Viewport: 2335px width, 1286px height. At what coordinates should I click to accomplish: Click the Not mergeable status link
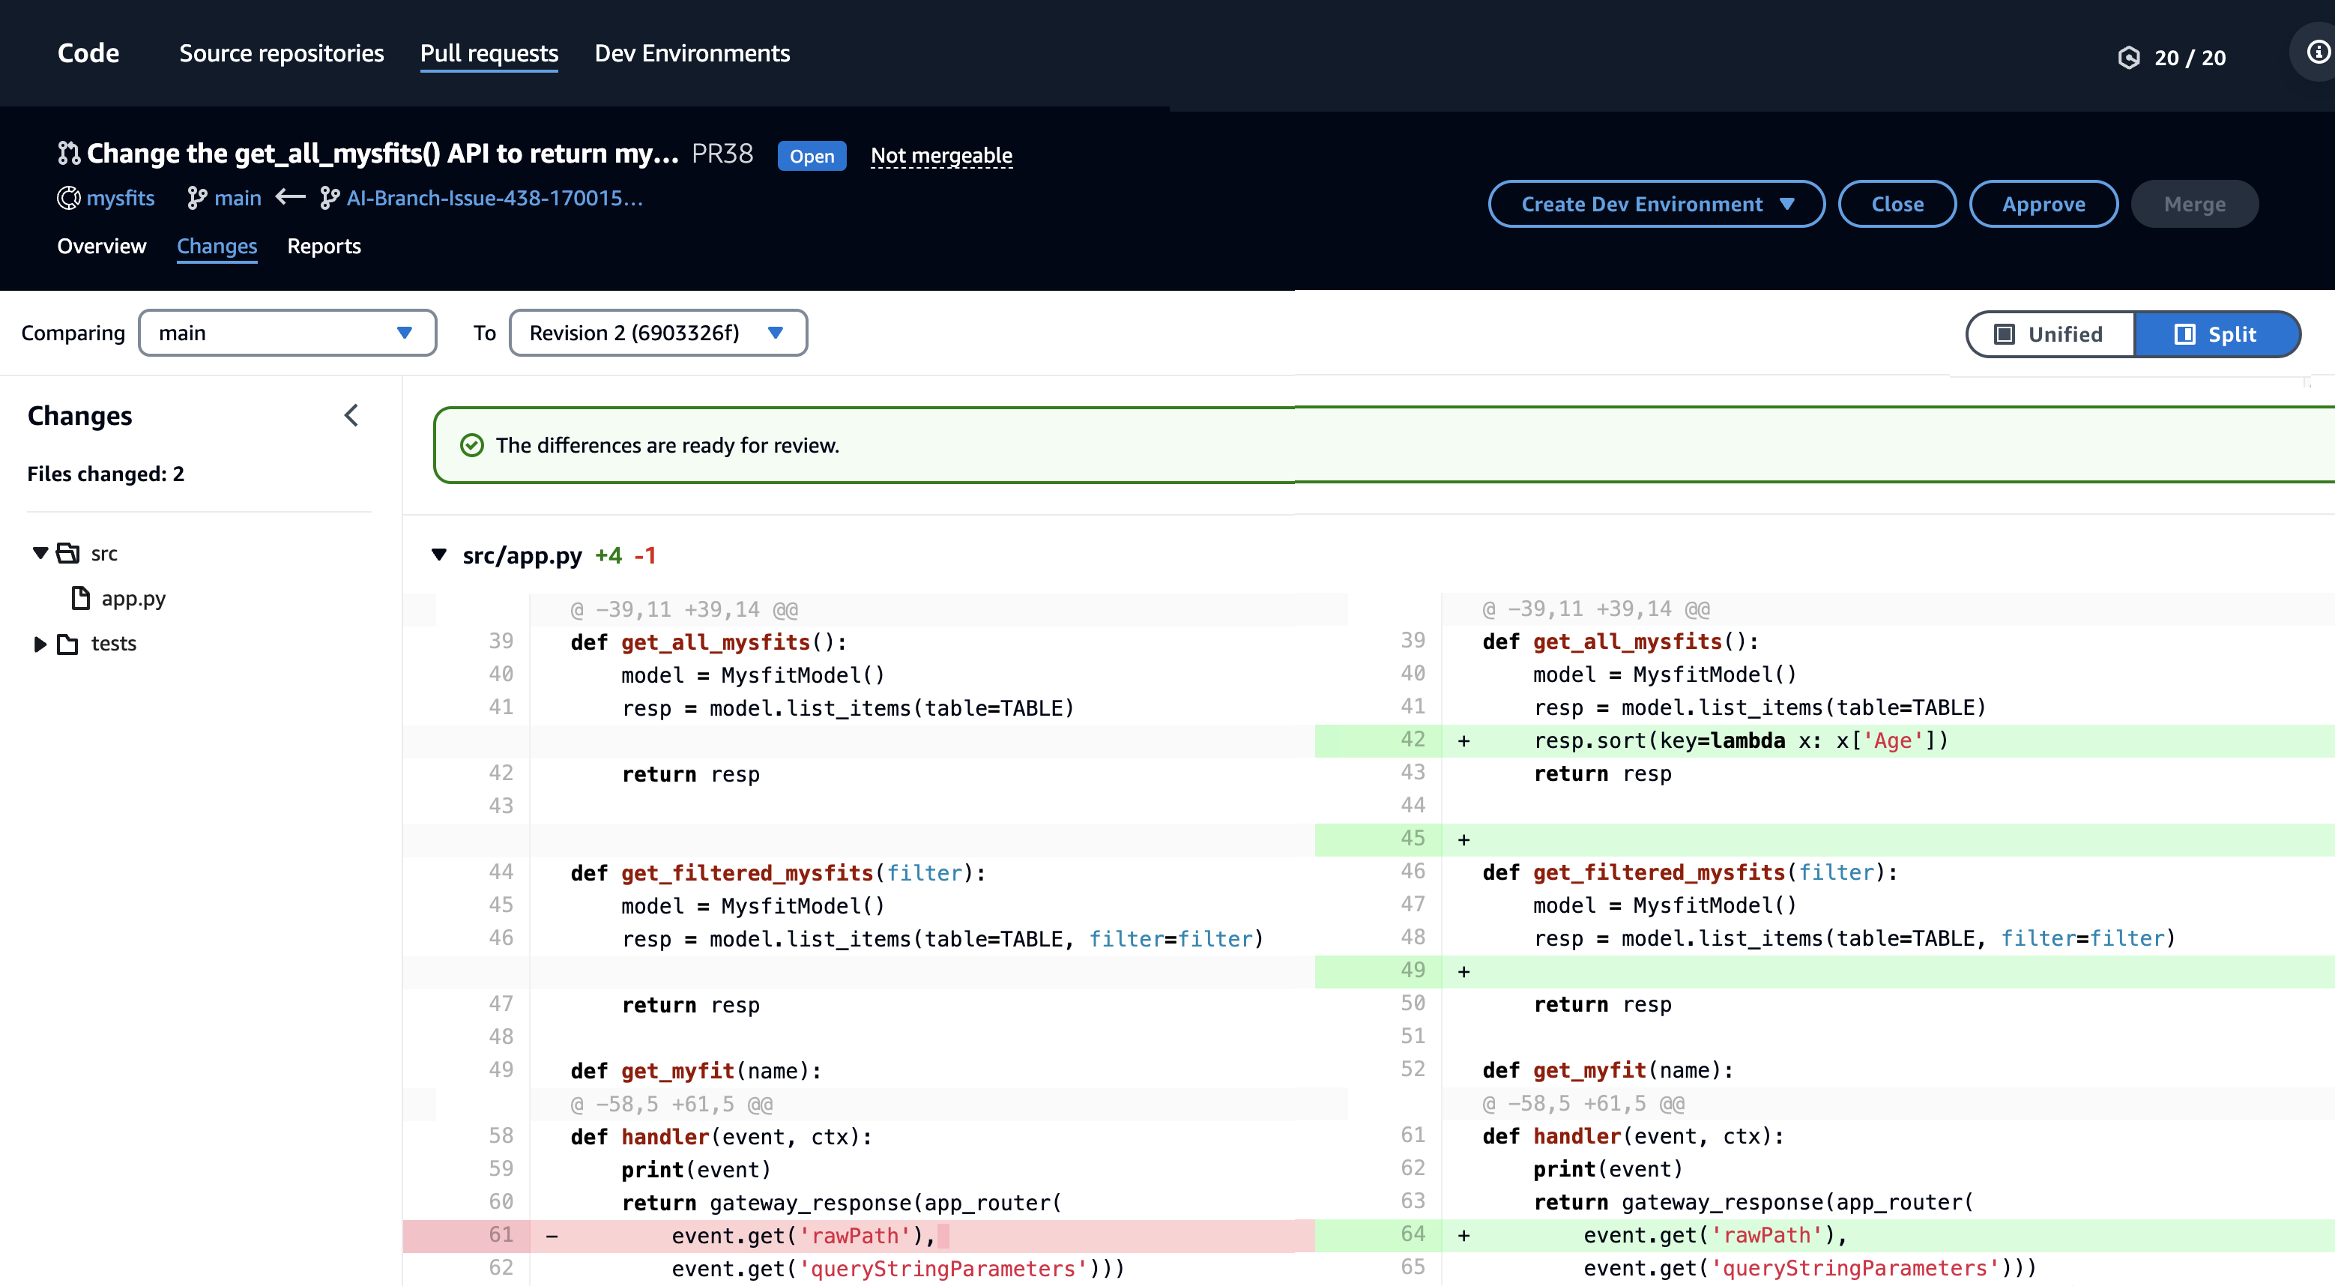point(941,155)
